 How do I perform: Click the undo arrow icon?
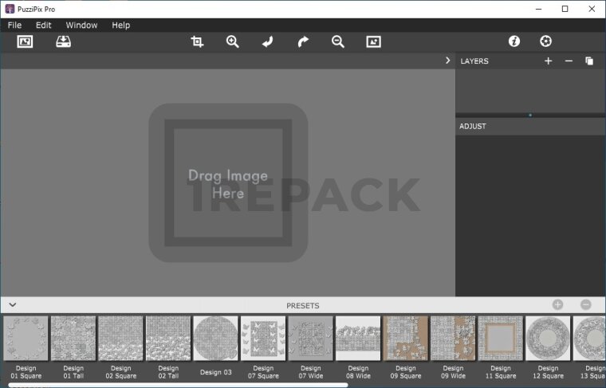point(268,41)
